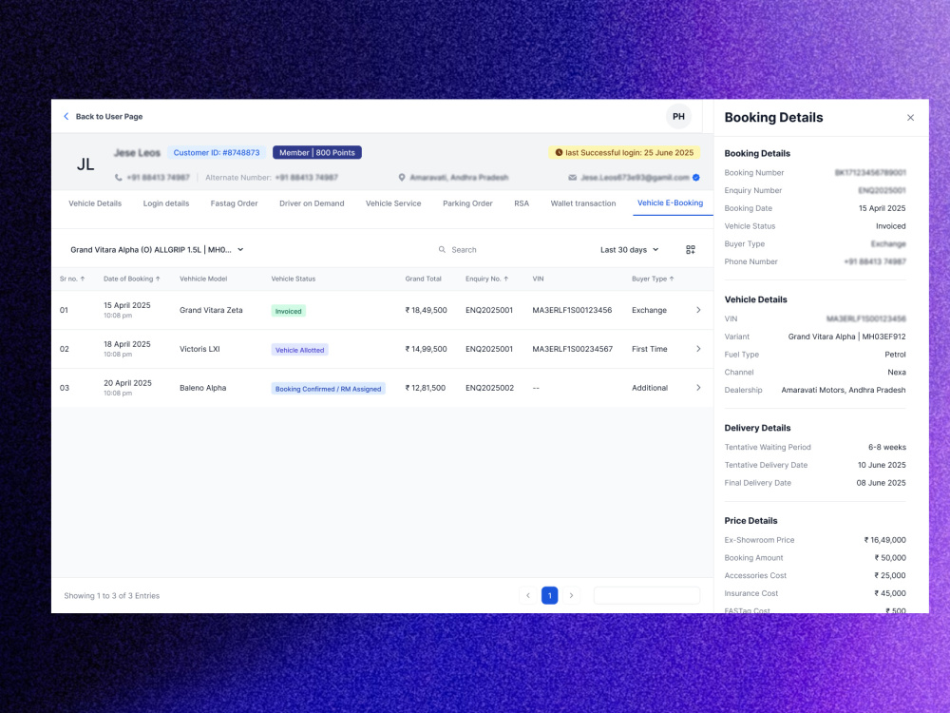This screenshot has height=713, width=950.
Task: Open the RSA tab
Action: click(x=522, y=203)
